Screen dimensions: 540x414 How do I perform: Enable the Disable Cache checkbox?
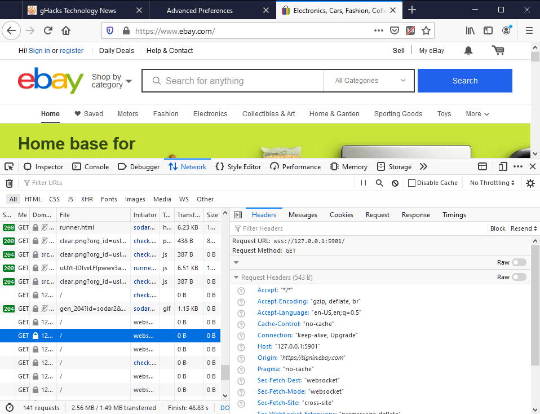411,183
